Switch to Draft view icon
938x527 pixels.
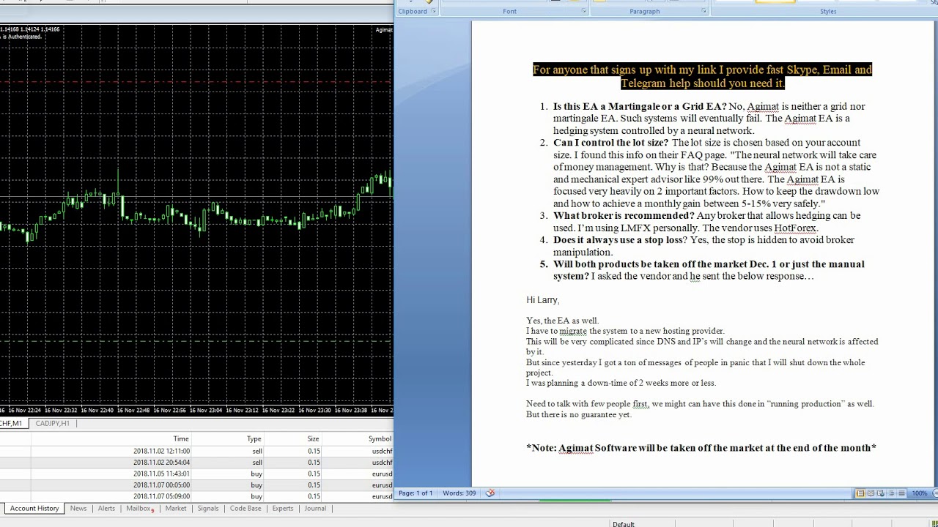coord(901,493)
